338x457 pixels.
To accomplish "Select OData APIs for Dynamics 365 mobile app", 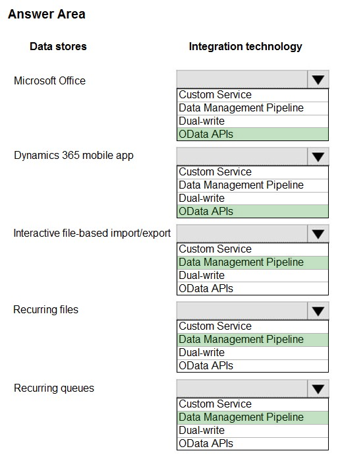I will [253, 211].
